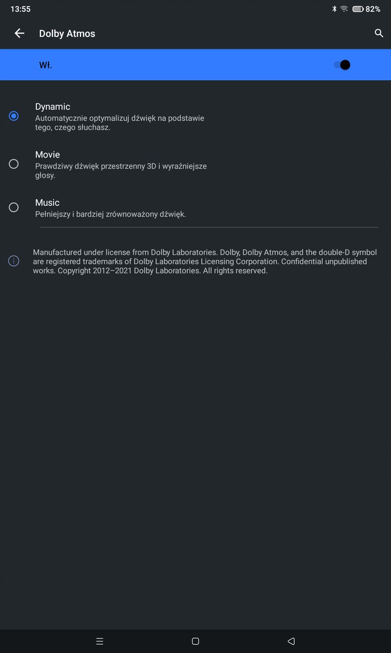Choose the Movie sound profile title

[x=48, y=154]
